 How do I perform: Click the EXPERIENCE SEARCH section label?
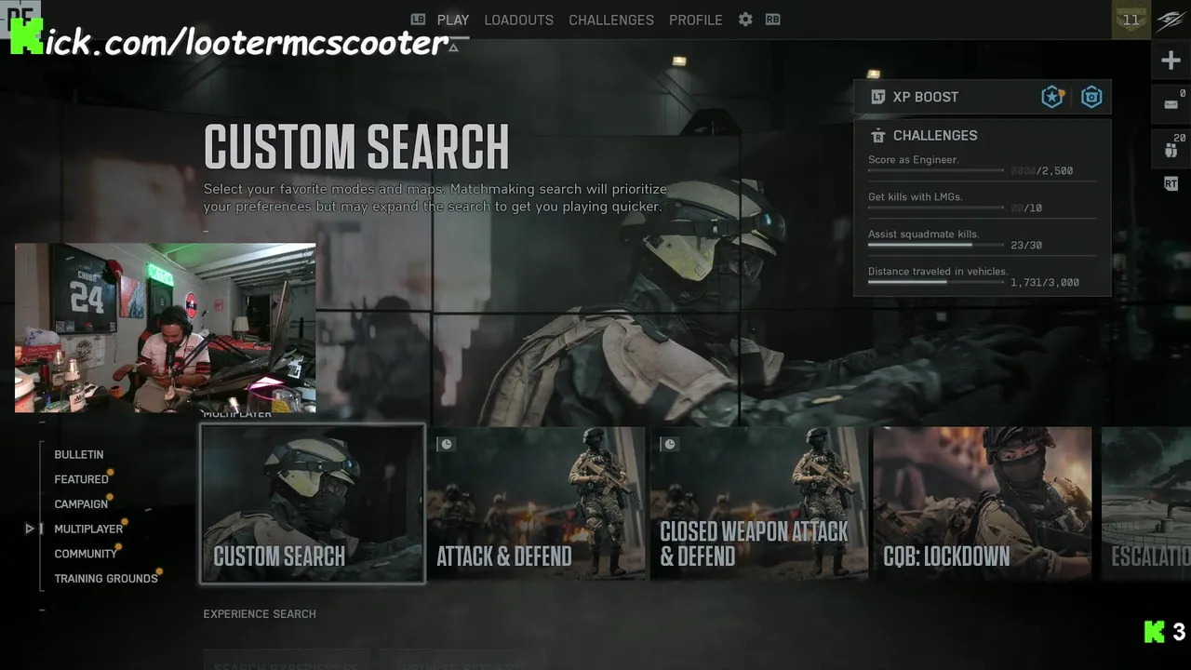260,614
